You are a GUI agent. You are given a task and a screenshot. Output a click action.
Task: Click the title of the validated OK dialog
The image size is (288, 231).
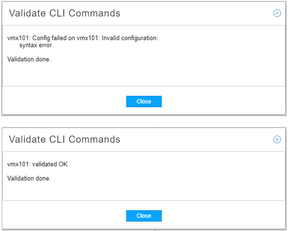[x=65, y=139]
